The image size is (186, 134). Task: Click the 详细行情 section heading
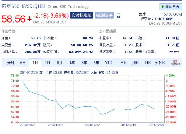(x=8, y=31)
